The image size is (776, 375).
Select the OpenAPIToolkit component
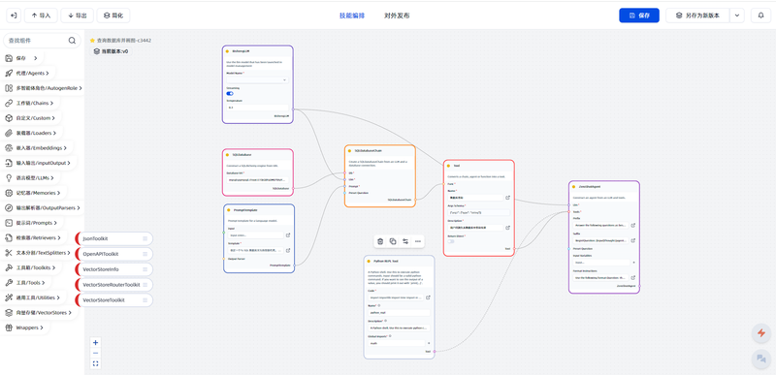[x=113, y=254]
